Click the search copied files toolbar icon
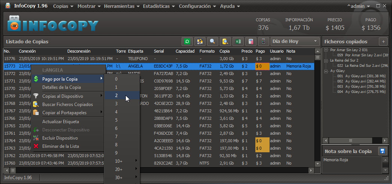This screenshot has height=184, width=392. pyautogui.click(x=225, y=41)
